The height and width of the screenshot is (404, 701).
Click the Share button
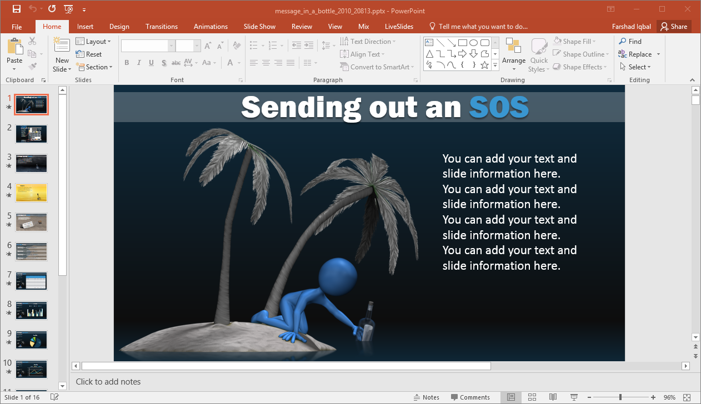[673, 27]
